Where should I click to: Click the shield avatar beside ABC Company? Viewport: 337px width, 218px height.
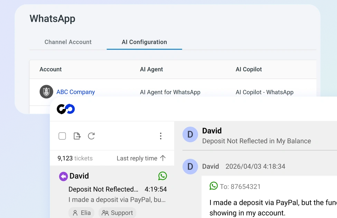tap(46, 92)
